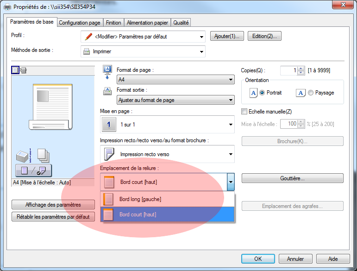This screenshot has height=271, width=357.
Task: Switch to the Finition tab
Action: [x=113, y=23]
